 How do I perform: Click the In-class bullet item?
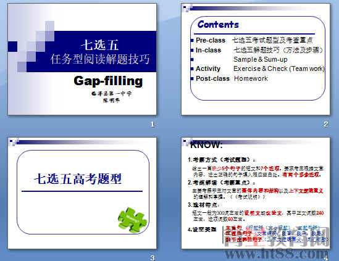(208, 50)
